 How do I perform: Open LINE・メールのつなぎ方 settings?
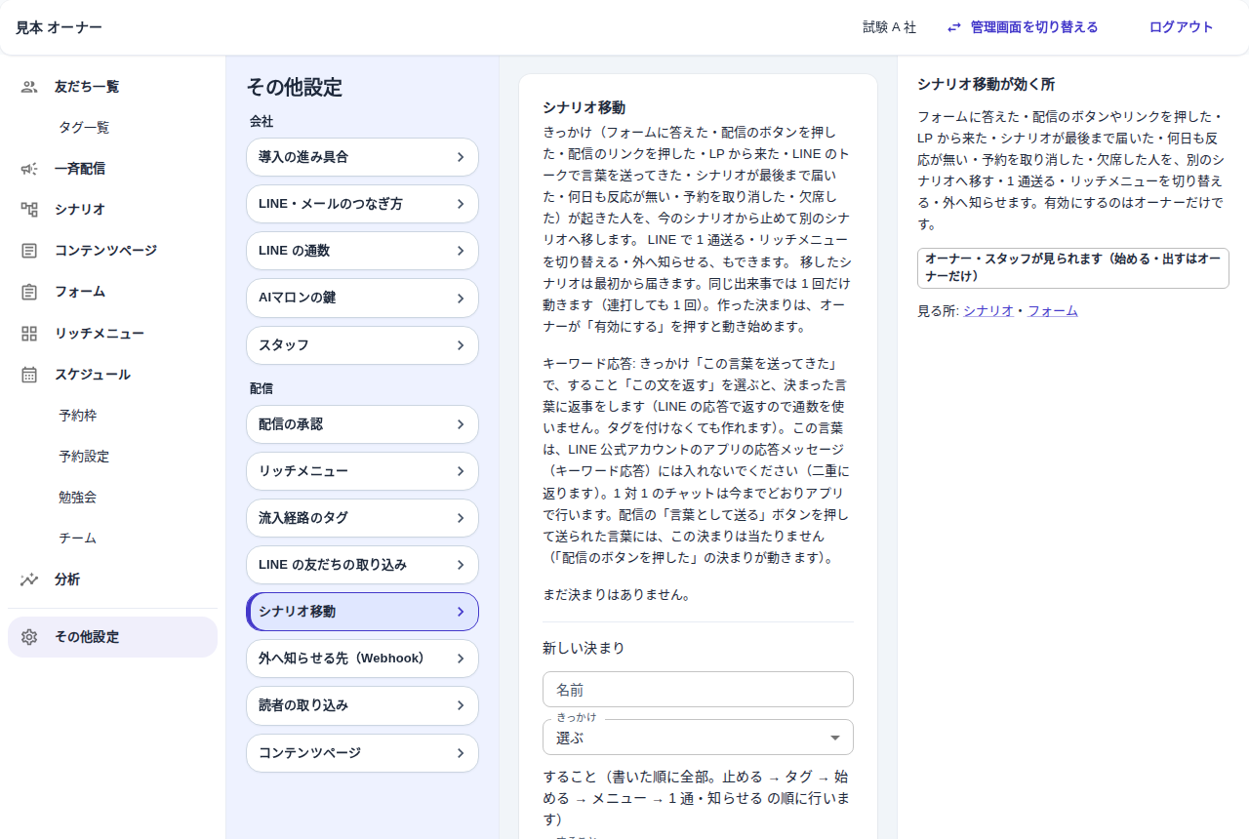click(x=362, y=204)
